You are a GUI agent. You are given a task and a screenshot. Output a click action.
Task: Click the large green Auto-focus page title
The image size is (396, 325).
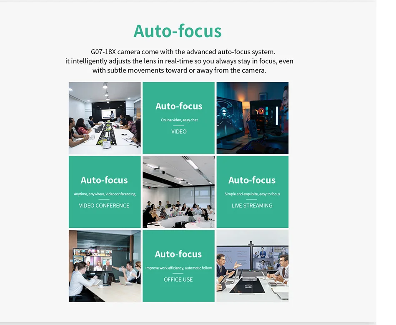(x=177, y=31)
